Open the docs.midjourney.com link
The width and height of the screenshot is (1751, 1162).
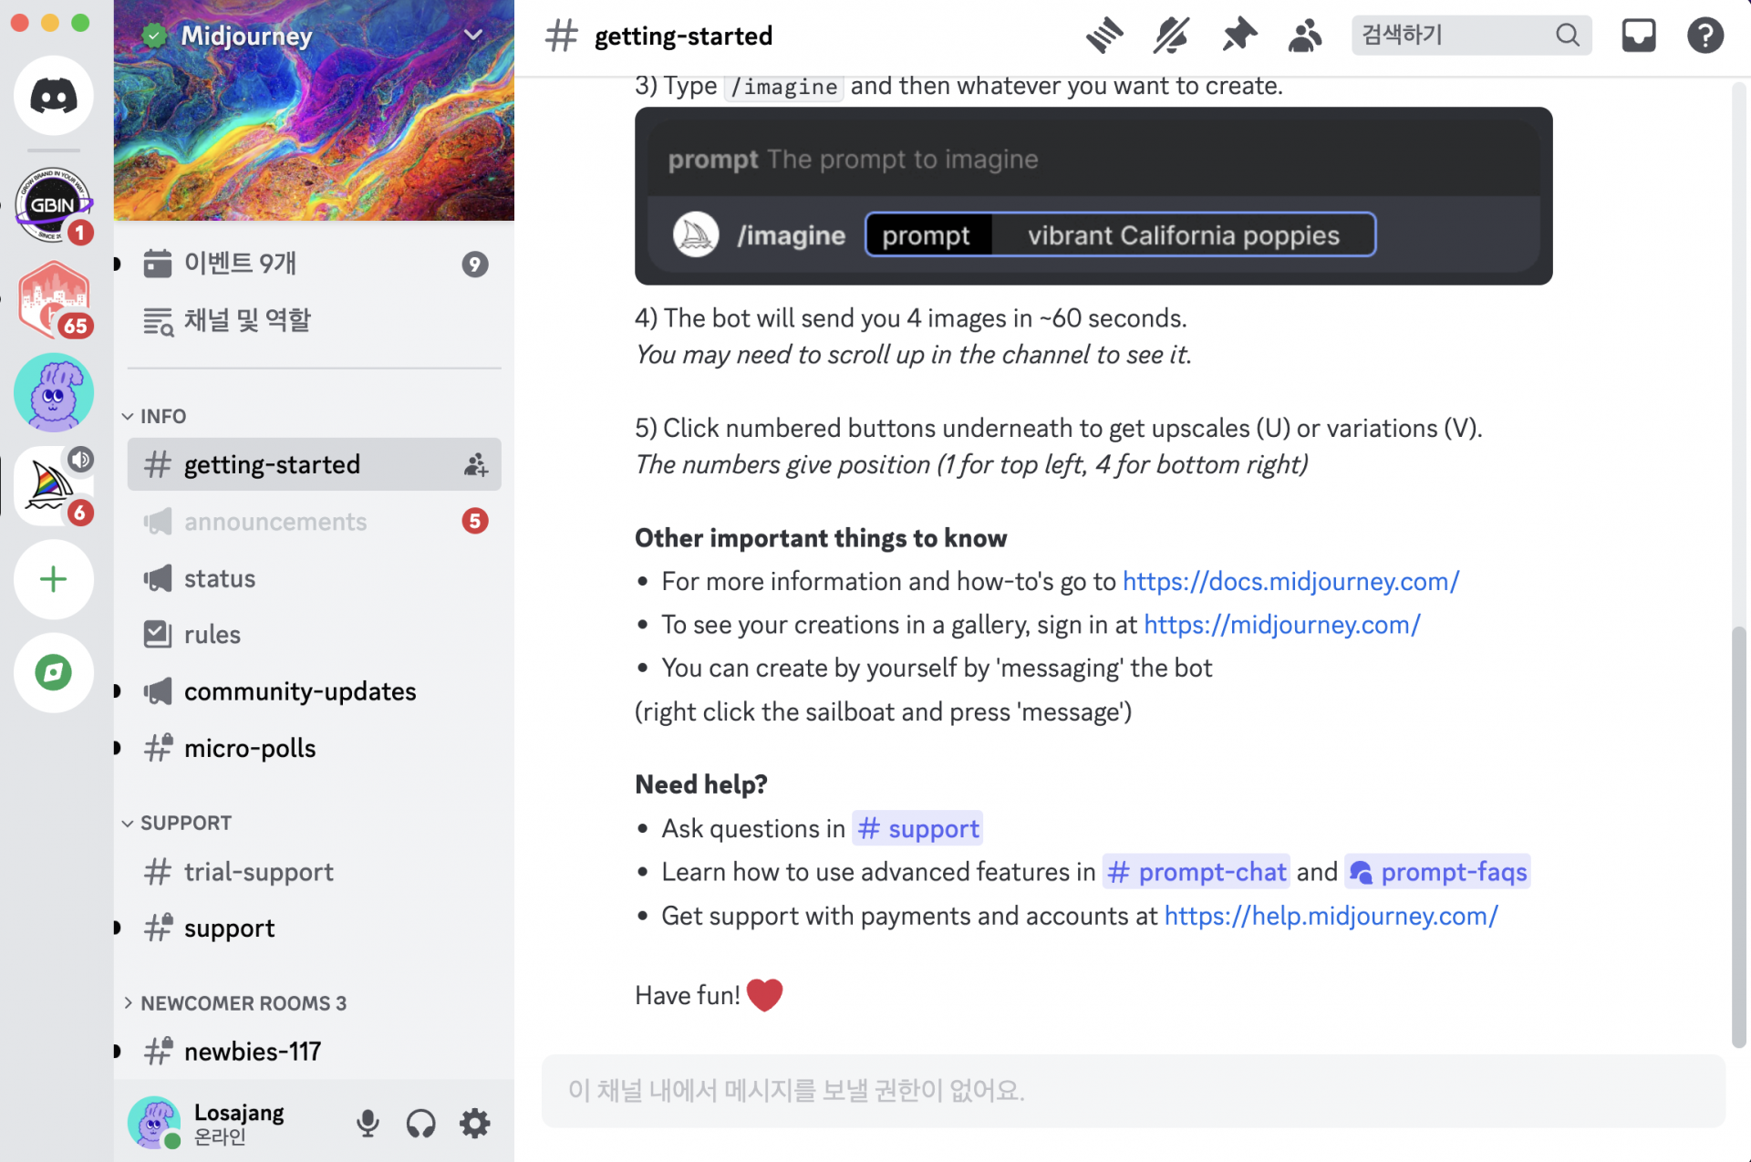[1290, 581]
